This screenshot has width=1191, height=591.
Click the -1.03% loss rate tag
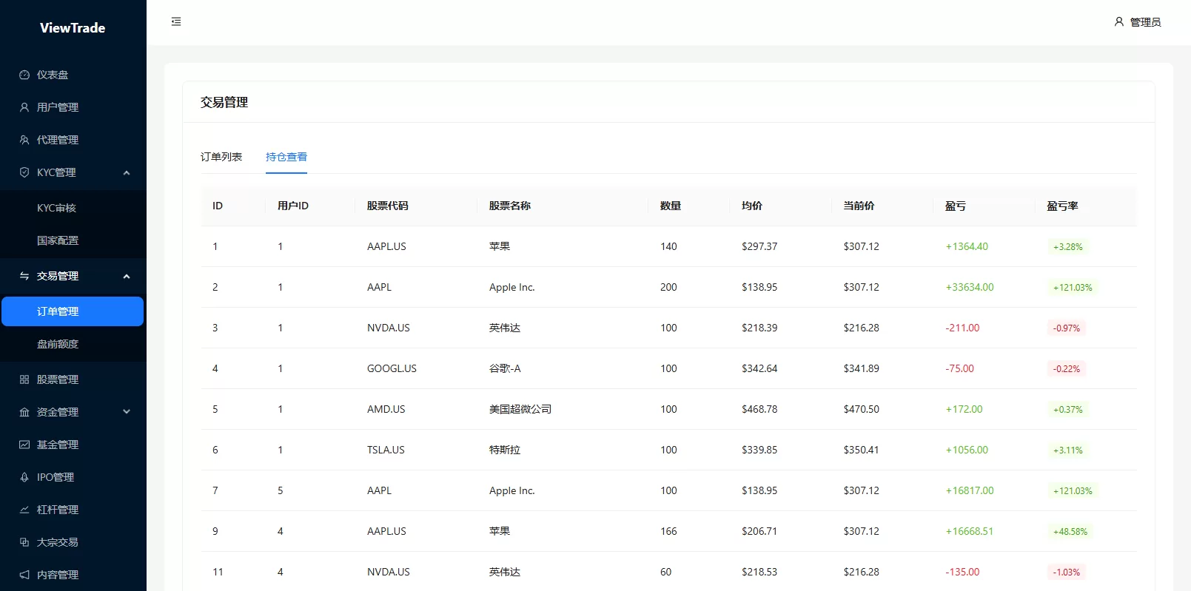coord(1067,573)
